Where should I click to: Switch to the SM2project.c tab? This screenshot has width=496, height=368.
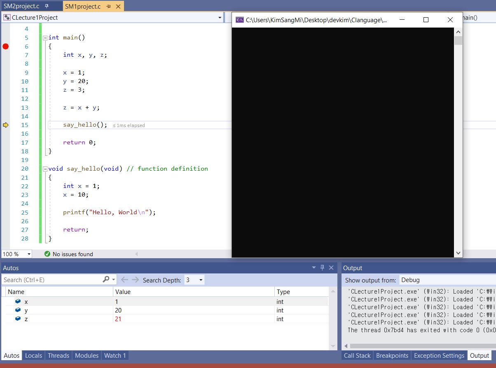(21, 6)
